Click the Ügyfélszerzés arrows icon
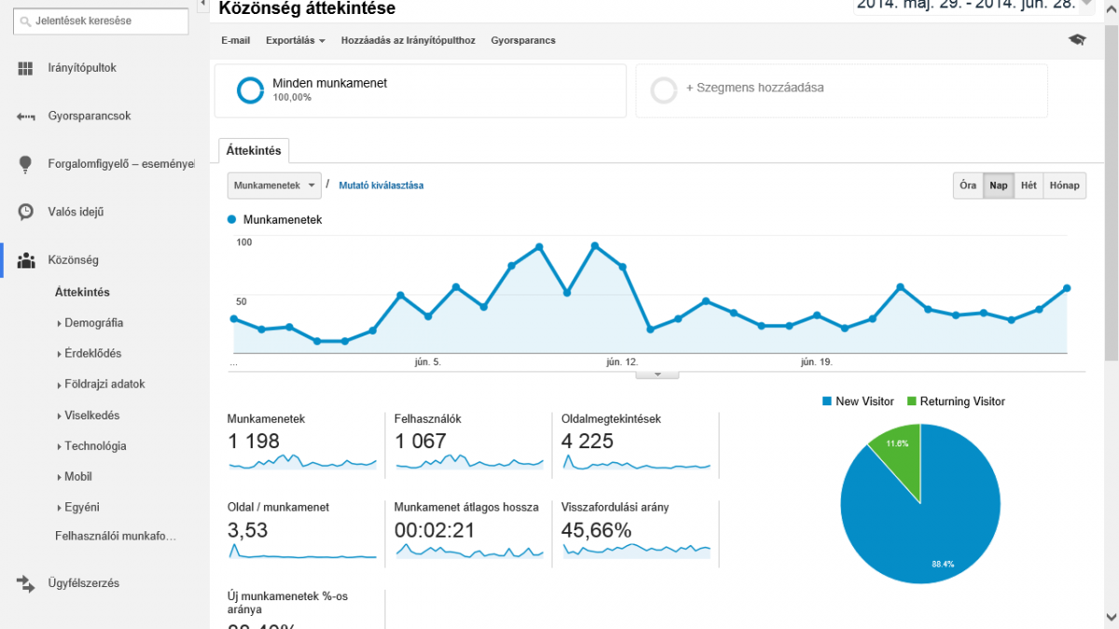 25,583
